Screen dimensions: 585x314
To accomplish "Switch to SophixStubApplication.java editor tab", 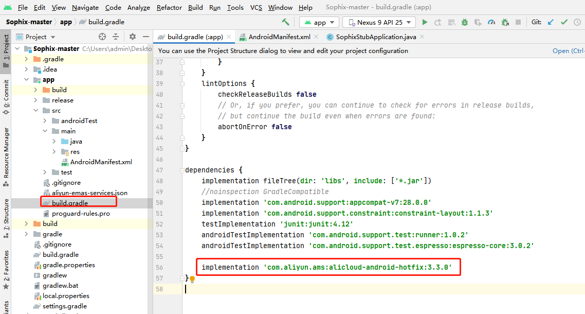I will (376, 37).
